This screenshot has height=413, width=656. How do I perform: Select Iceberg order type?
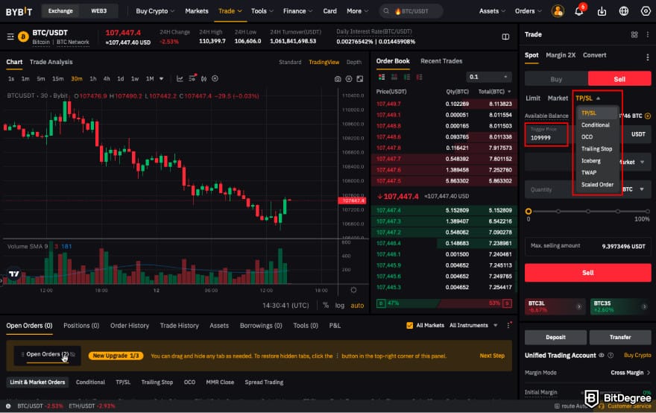(x=590, y=161)
